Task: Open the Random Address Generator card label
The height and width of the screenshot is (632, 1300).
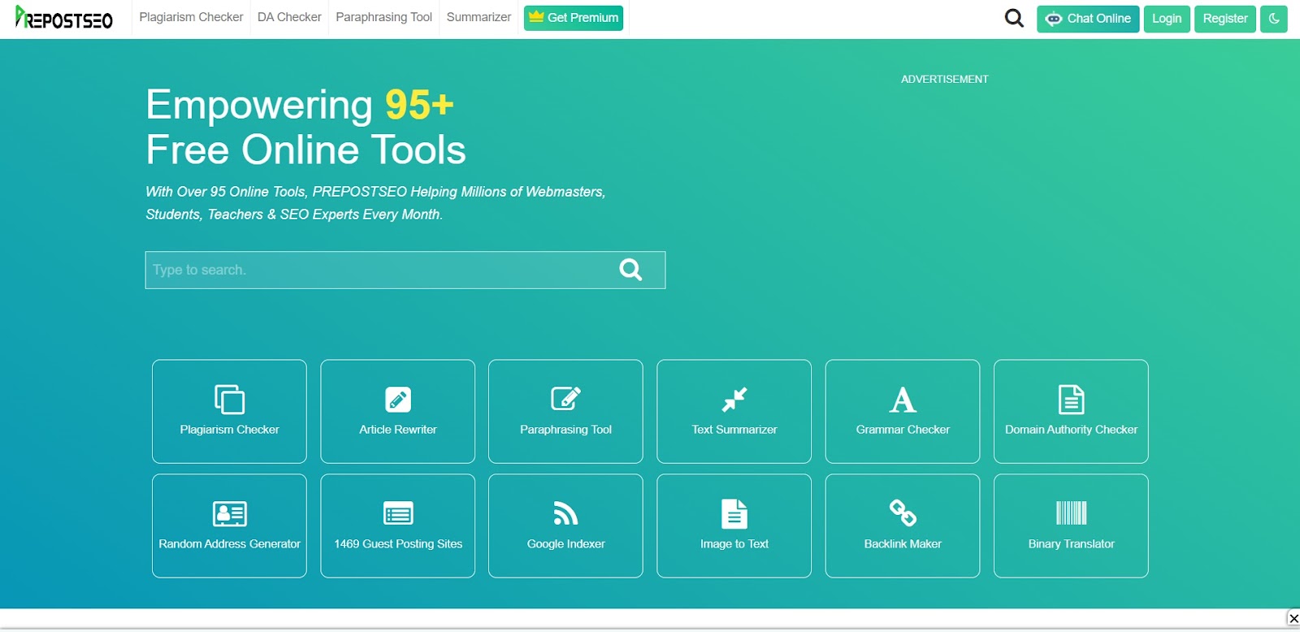Action: tap(229, 544)
